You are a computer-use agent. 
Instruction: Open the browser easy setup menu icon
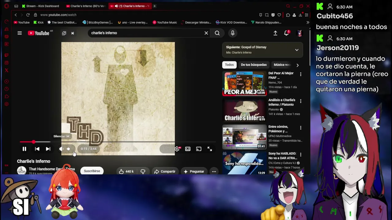[x=307, y=15]
